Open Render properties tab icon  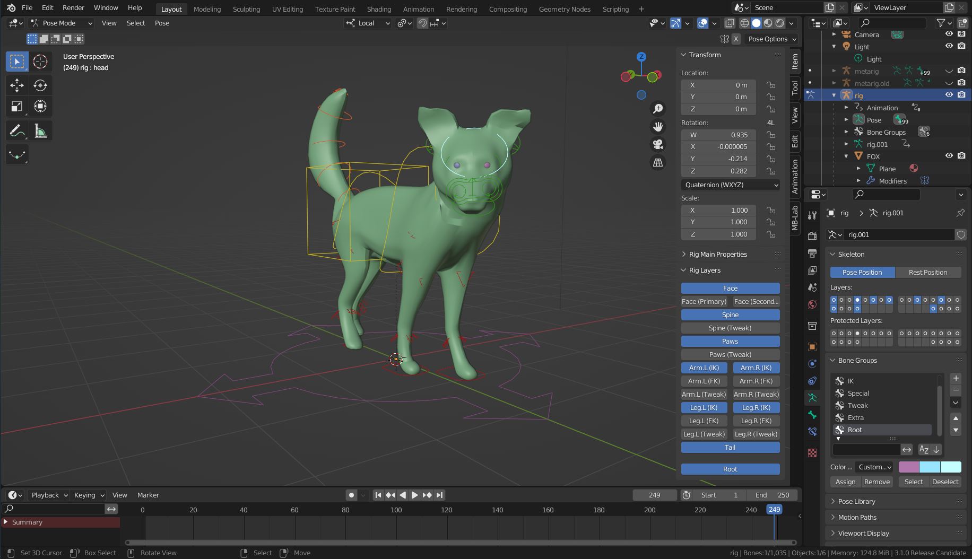pyautogui.click(x=812, y=235)
